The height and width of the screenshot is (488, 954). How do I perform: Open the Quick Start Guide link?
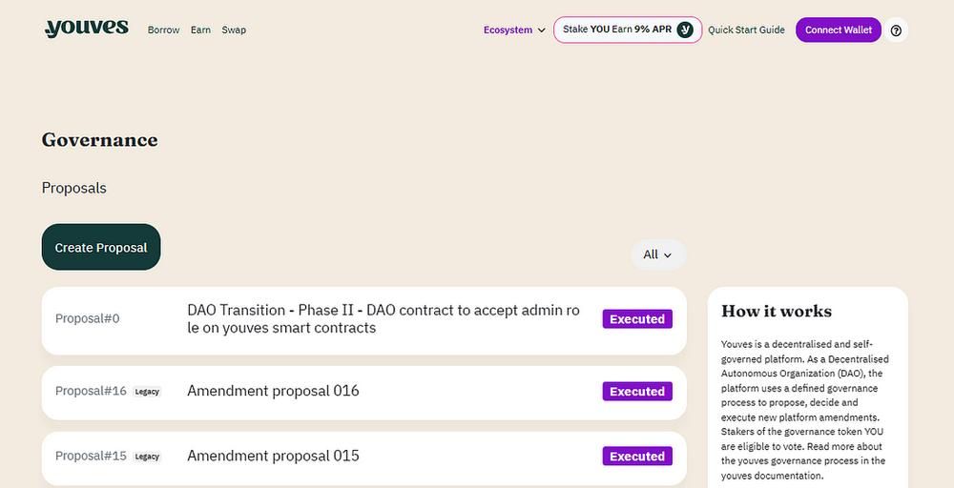[x=746, y=30]
